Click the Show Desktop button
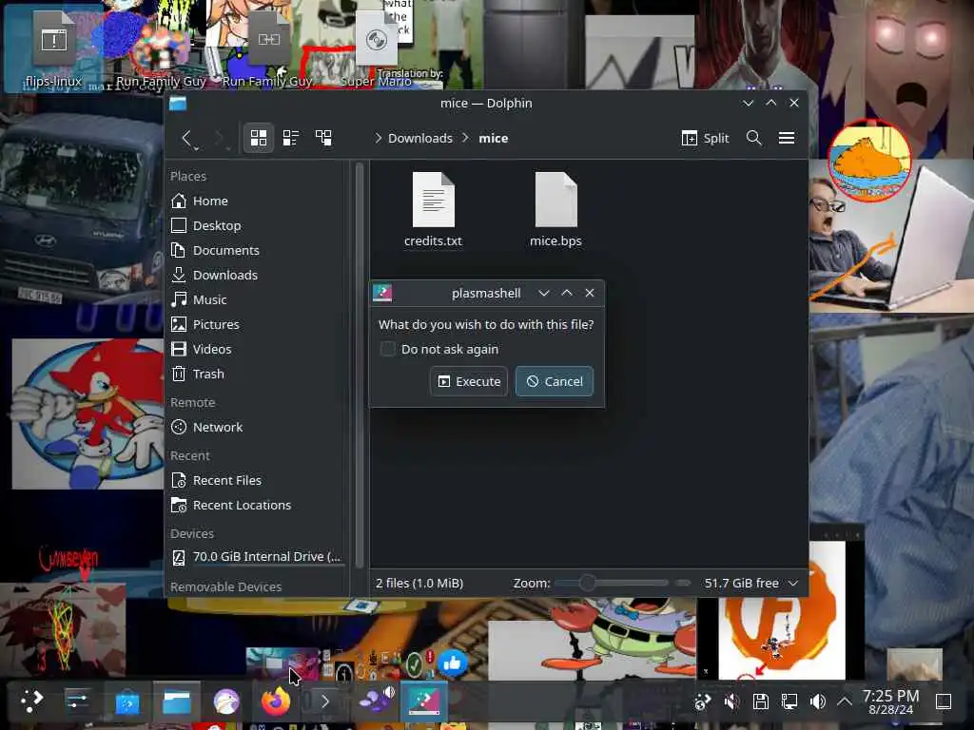The width and height of the screenshot is (974, 730). point(944,701)
